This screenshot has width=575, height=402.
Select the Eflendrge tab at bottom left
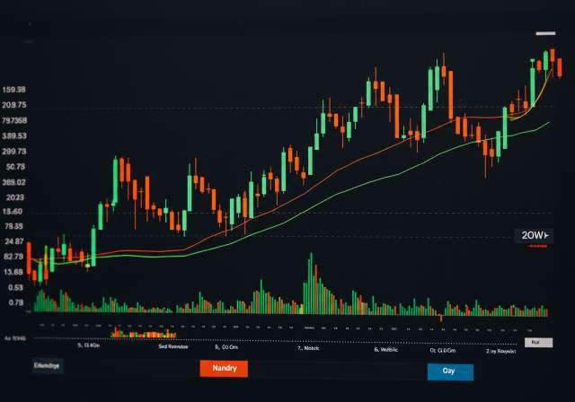tap(47, 366)
